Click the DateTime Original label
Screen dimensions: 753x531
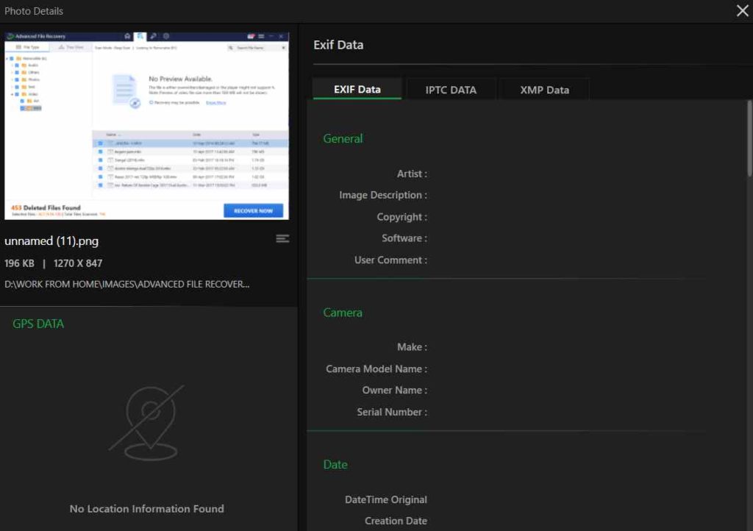click(385, 500)
